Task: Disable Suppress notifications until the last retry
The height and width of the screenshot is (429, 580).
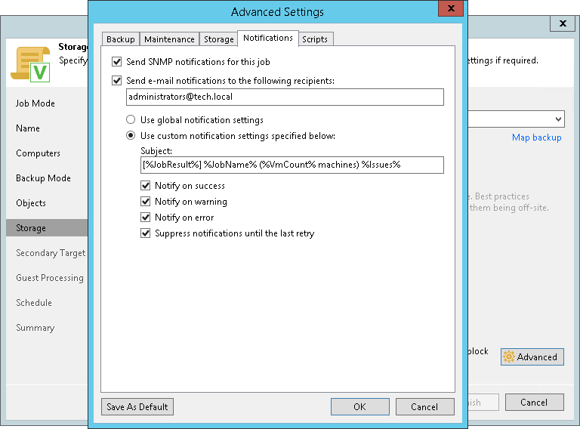Action: 145,233
